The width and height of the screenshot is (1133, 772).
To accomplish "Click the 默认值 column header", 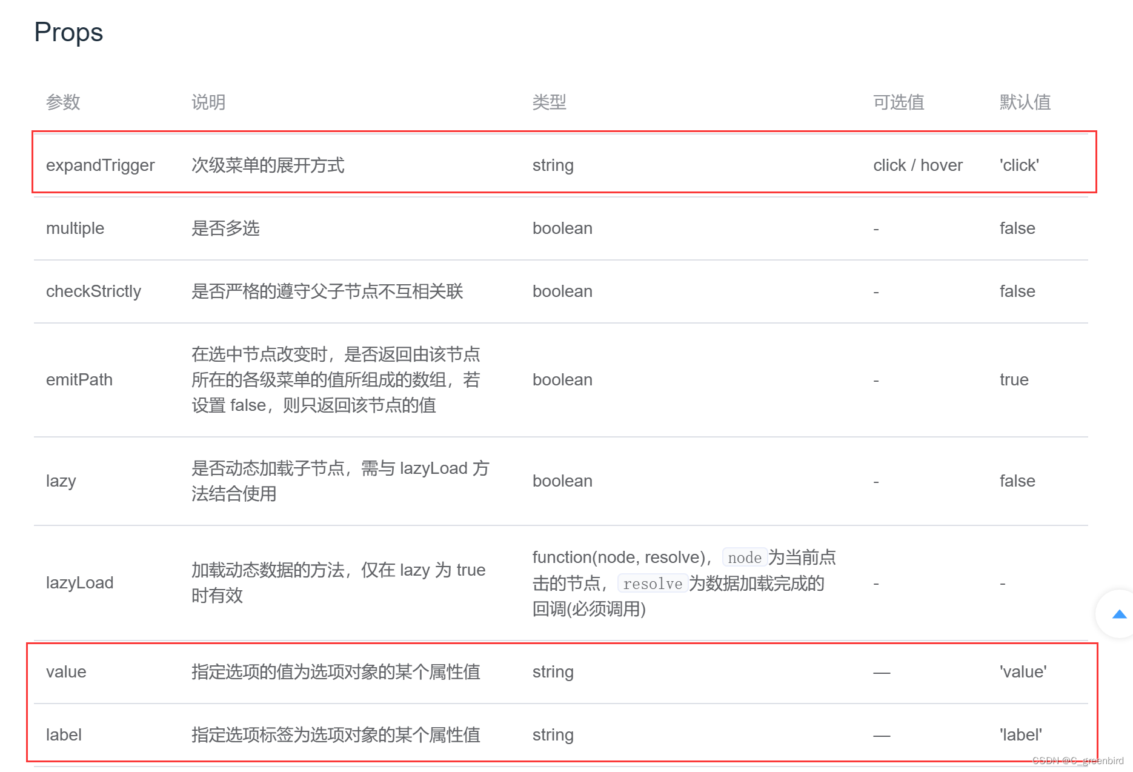I will click(1025, 102).
